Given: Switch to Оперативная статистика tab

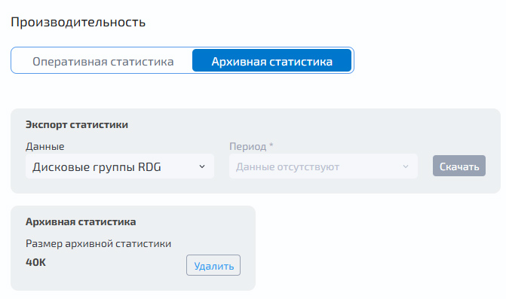Looking at the screenshot, I should coord(103,61).
